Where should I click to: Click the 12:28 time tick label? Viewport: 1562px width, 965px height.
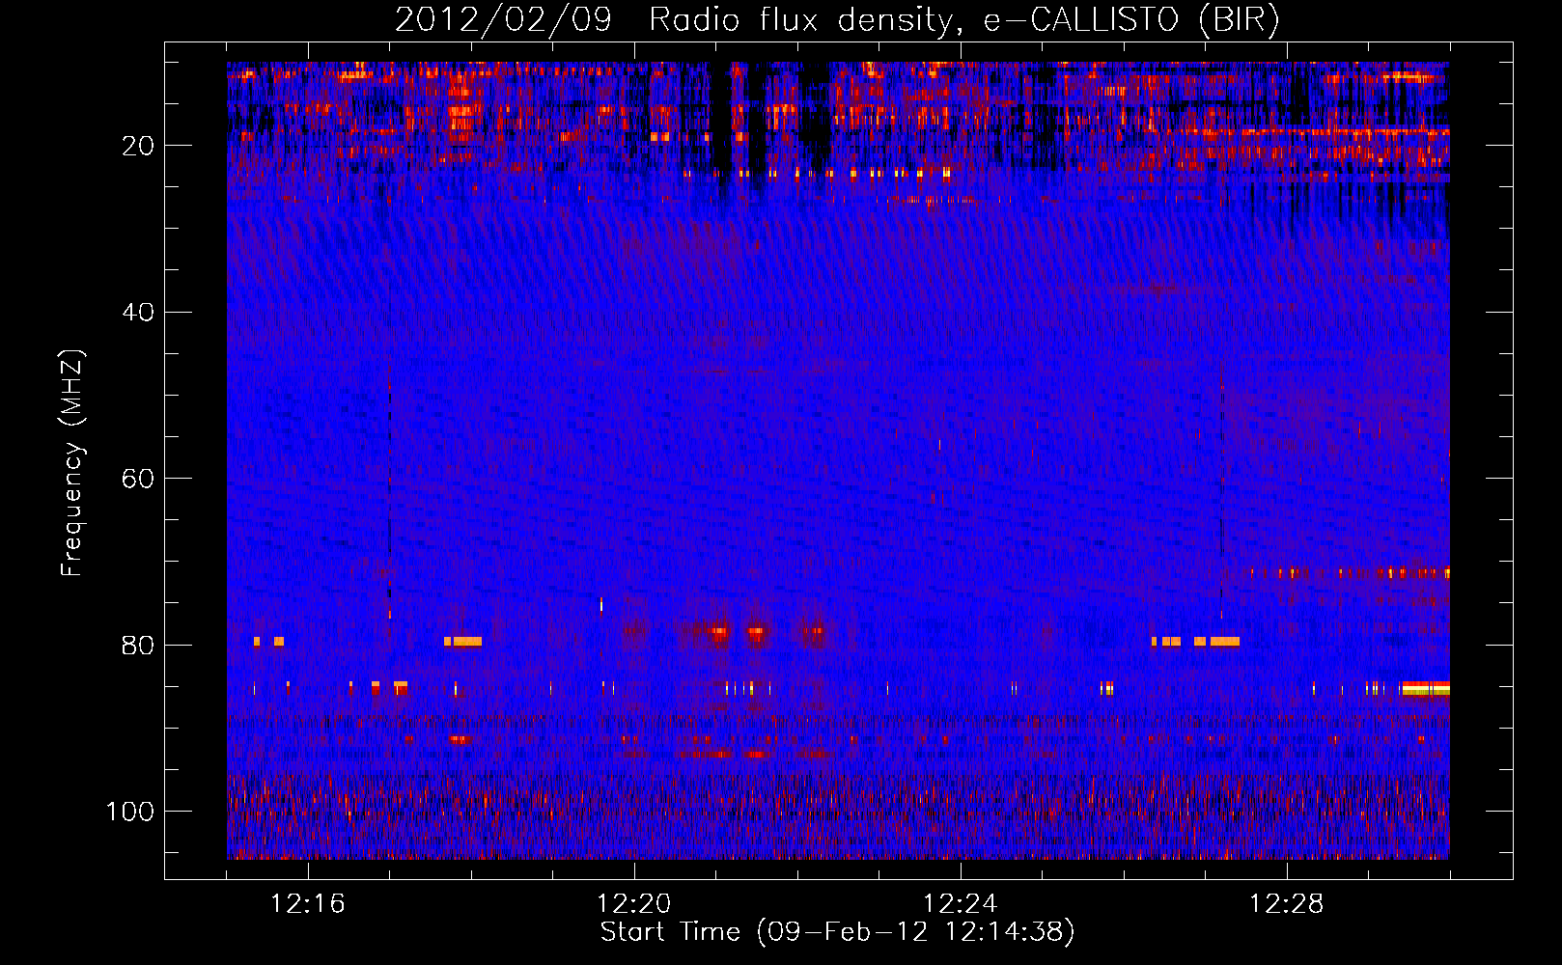[1286, 904]
